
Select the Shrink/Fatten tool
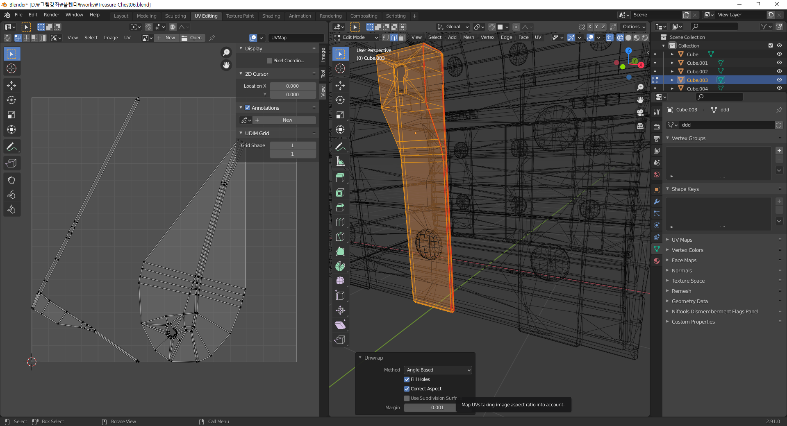coord(340,310)
